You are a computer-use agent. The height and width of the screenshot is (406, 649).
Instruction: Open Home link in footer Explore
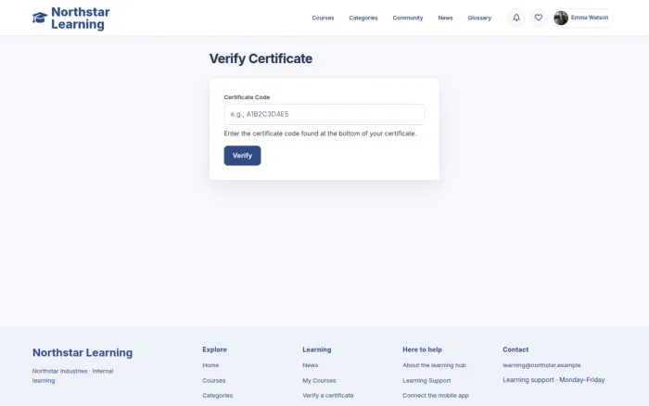pos(210,365)
